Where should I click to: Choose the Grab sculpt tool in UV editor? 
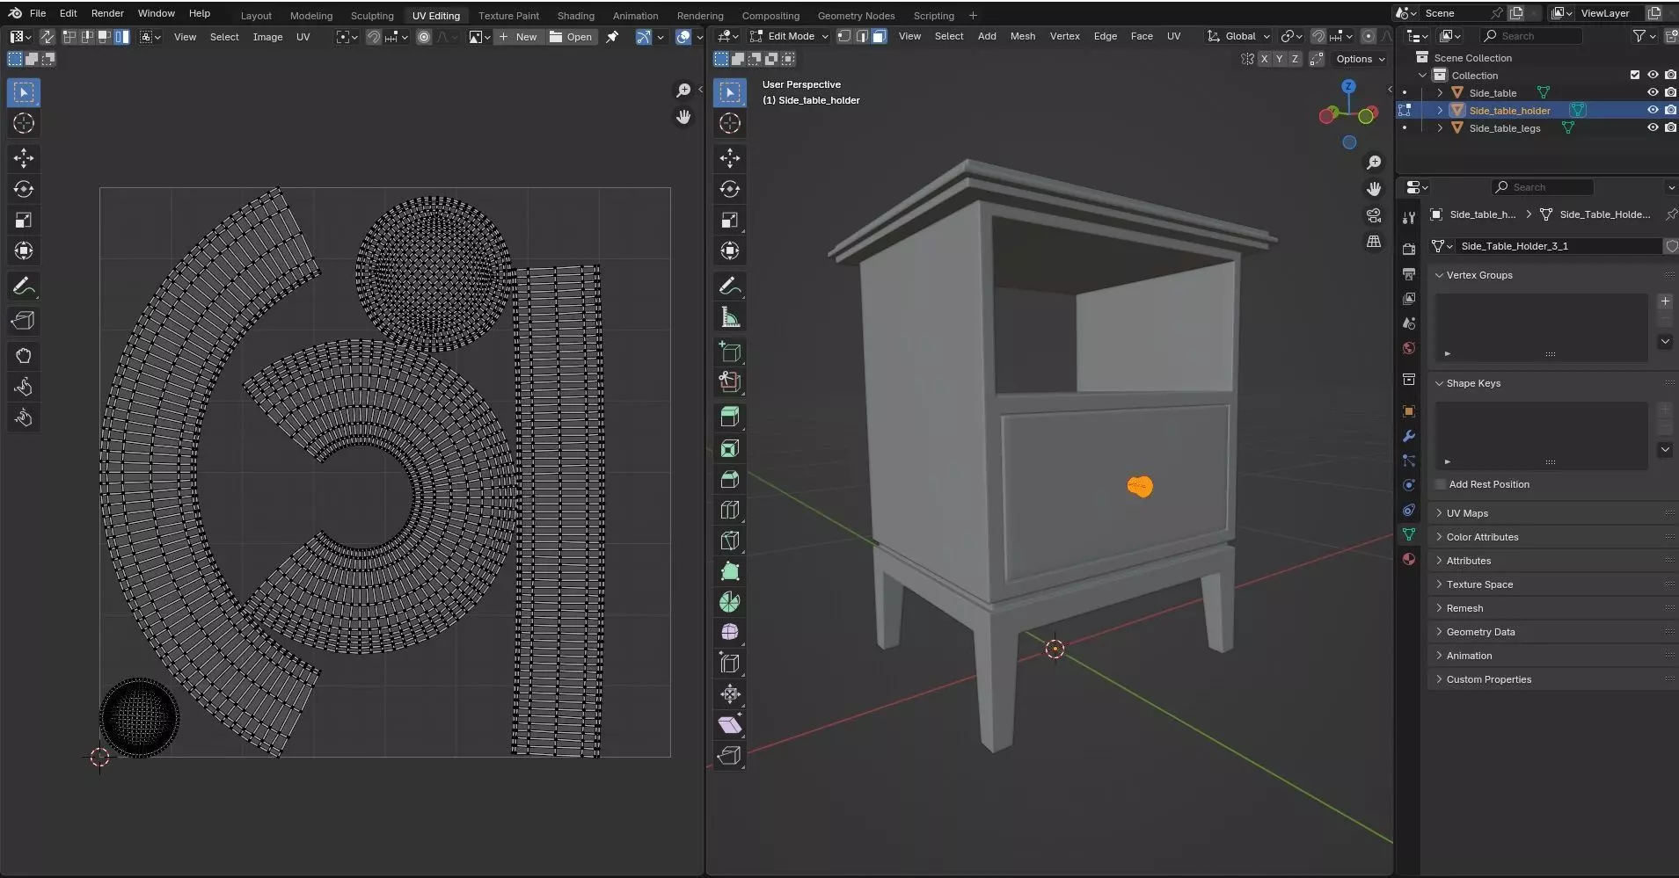click(24, 356)
